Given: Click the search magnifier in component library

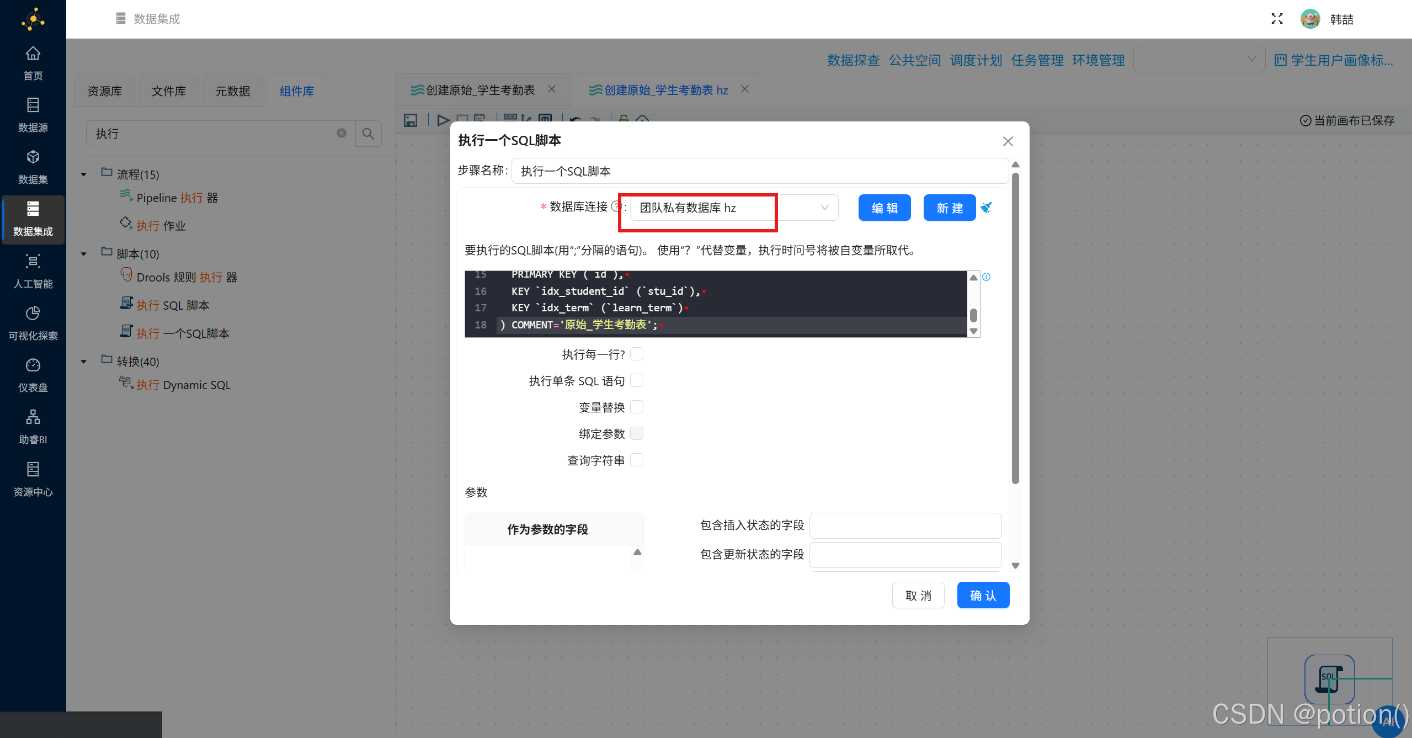Looking at the screenshot, I should tap(368, 134).
